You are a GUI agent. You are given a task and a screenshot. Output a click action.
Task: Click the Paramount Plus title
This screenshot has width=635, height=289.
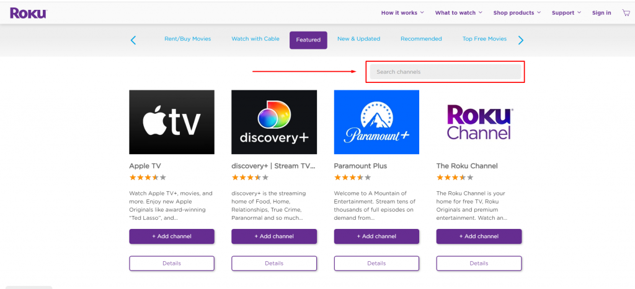point(360,166)
